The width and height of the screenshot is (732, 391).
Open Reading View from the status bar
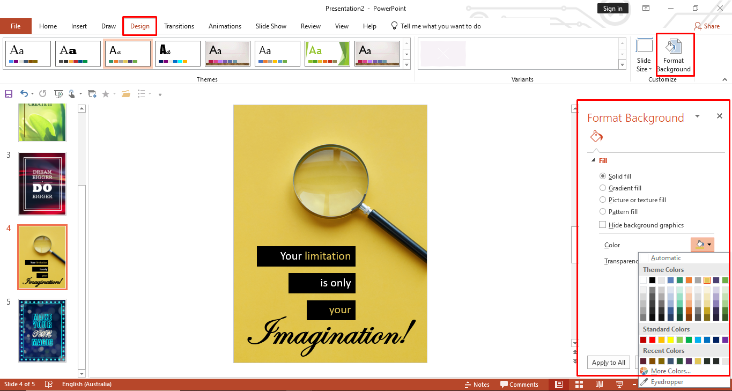(x=599, y=384)
